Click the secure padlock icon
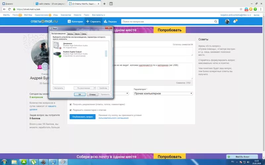Viewport: 265px width, 165px height. (x=14, y=9)
